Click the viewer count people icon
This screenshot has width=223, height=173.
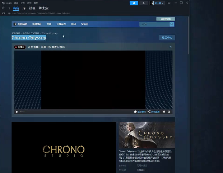[x=17, y=112]
